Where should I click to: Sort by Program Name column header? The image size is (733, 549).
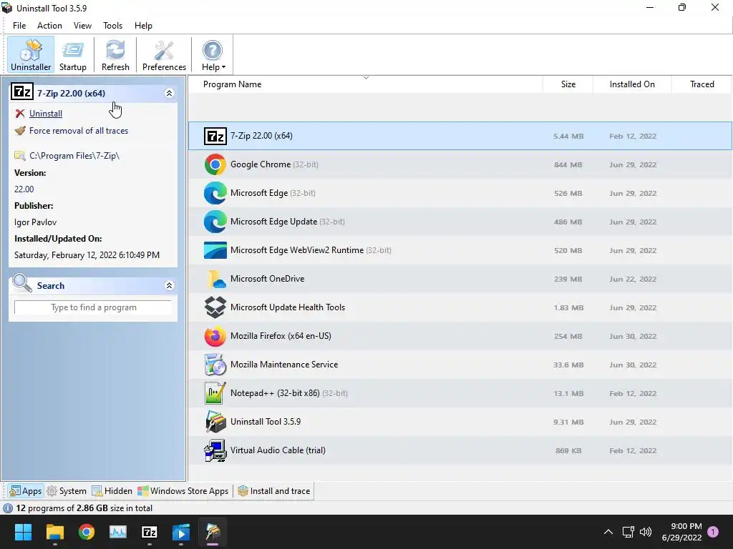(233, 84)
